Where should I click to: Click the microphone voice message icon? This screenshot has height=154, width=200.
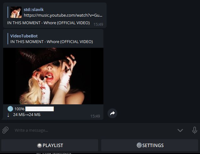coord(195,130)
